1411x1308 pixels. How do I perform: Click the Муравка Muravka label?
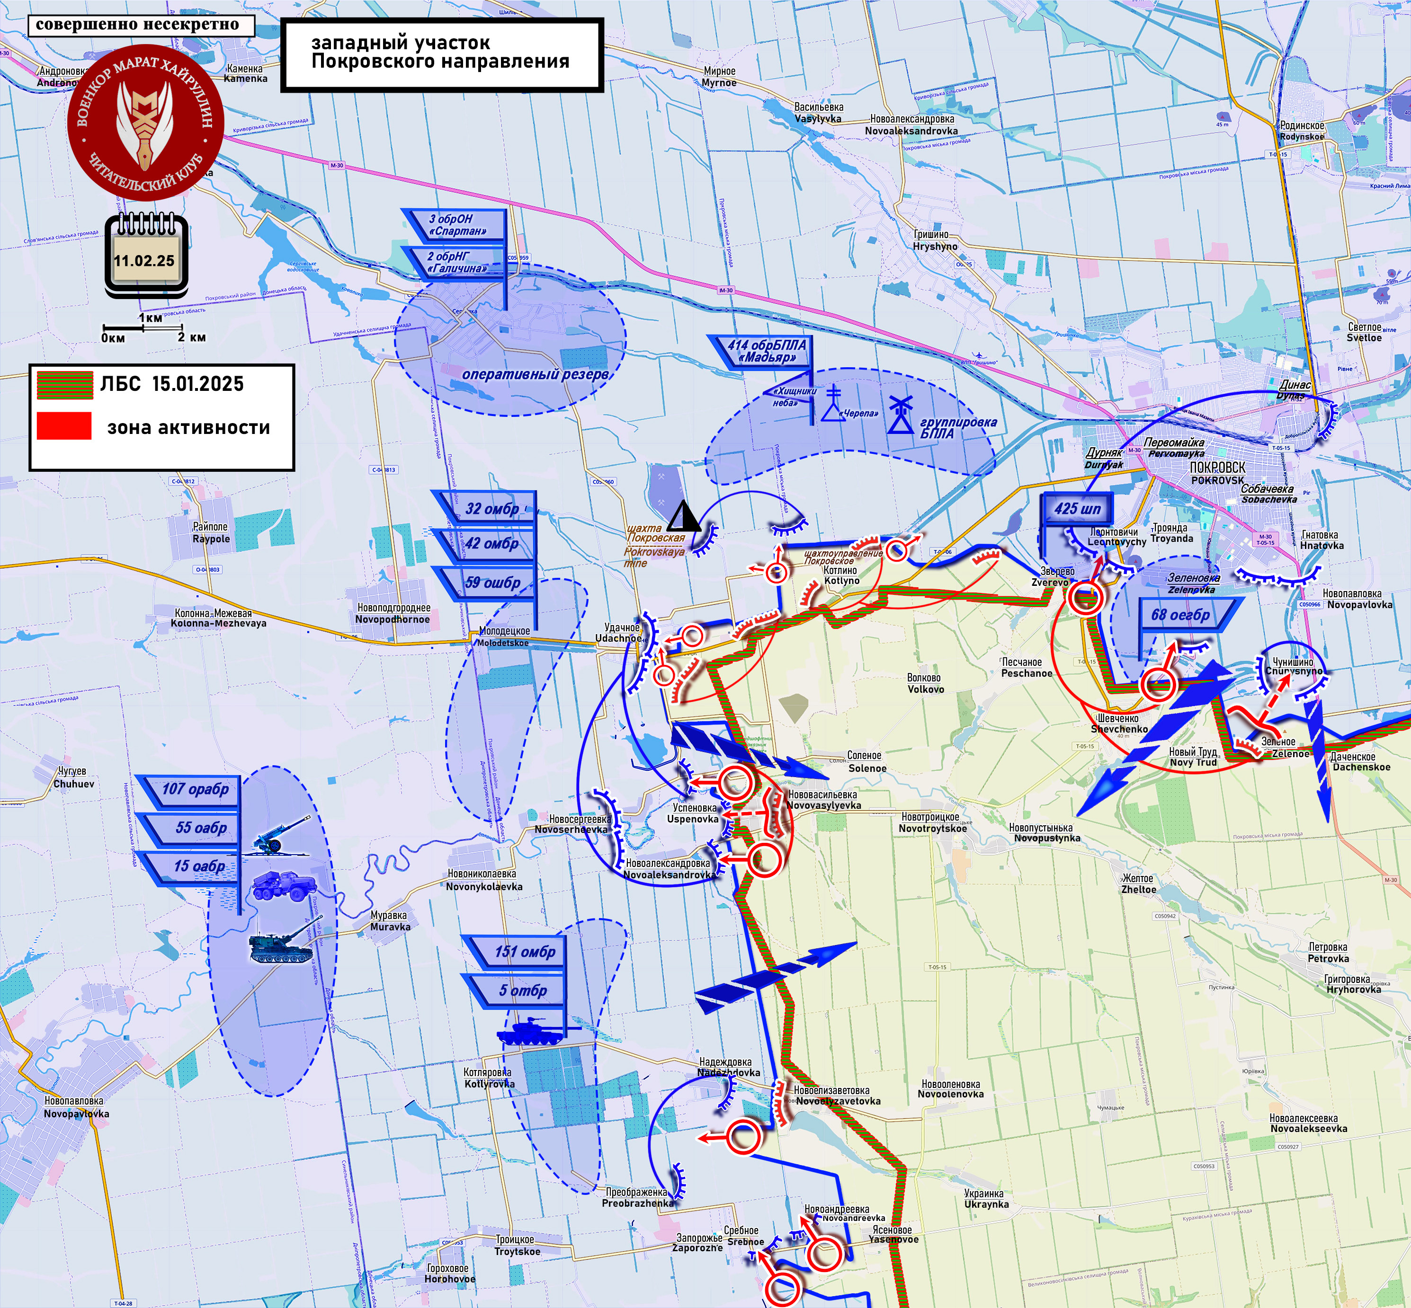point(390,921)
